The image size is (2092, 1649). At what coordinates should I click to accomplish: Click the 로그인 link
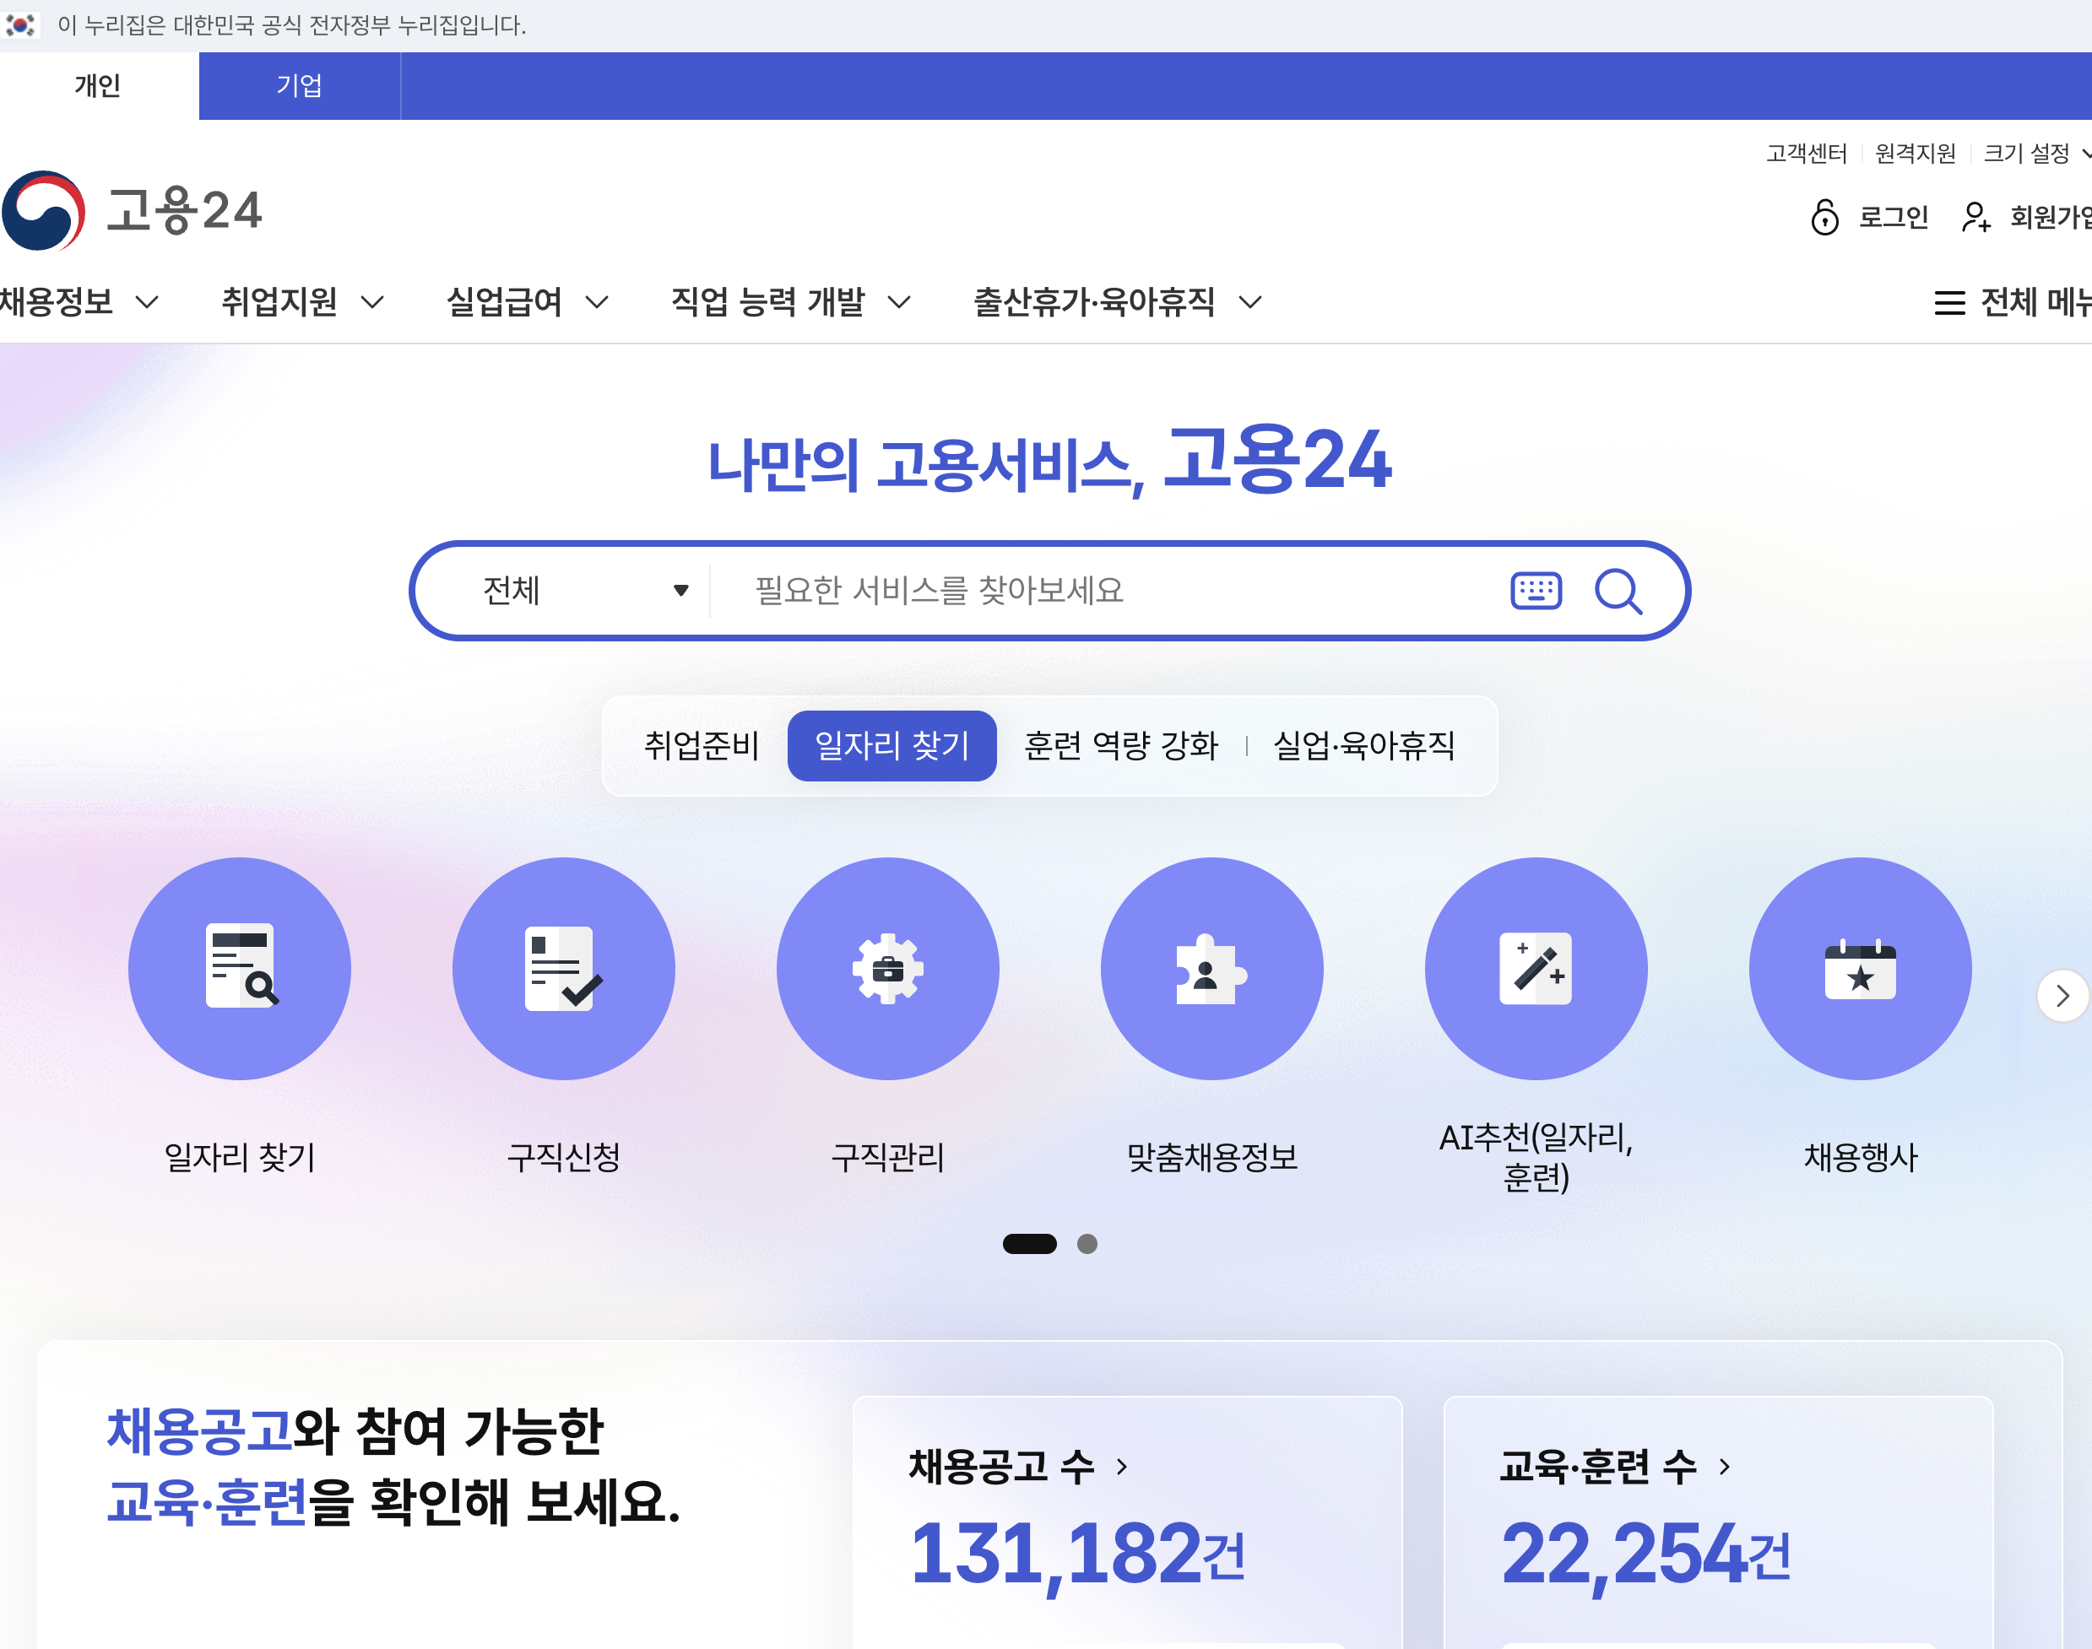tap(1893, 216)
